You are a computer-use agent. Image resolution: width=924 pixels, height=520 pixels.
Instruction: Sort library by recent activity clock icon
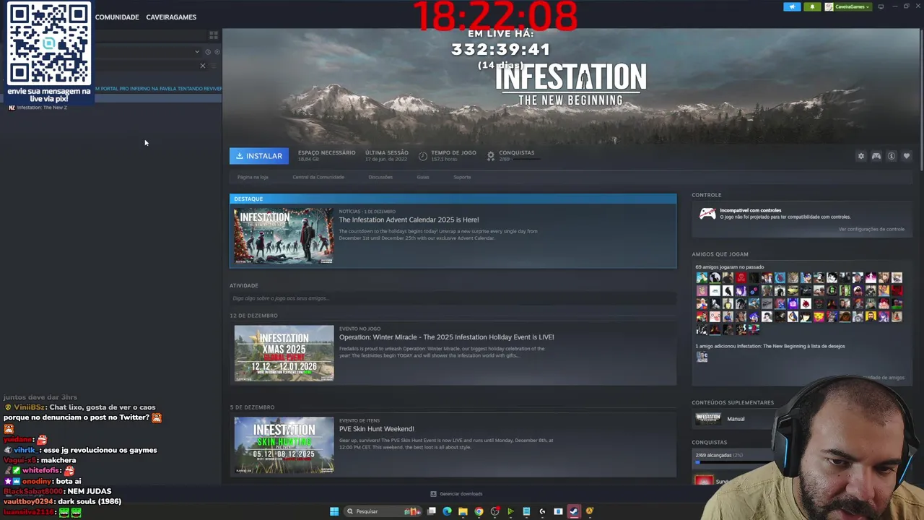point(207,52)
